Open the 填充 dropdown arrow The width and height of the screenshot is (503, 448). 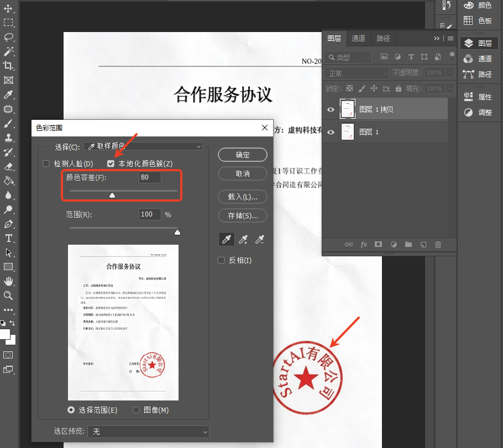pos(450,88)
